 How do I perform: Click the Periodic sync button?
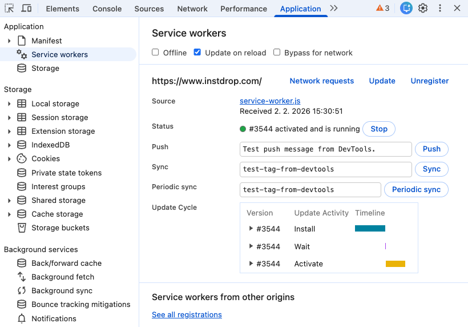click(x=416, y=189)
